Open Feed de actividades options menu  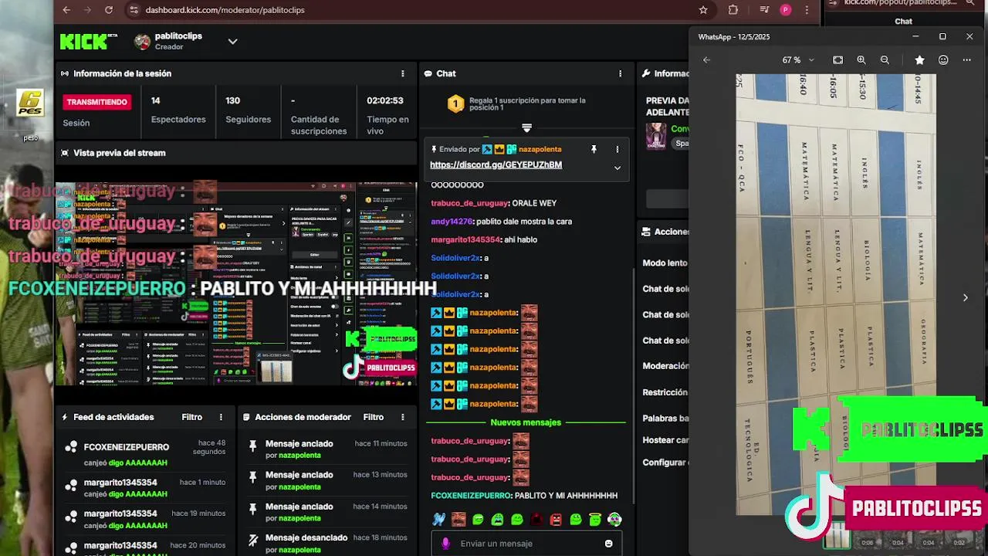pyautogui.click(x=221, y=417)
